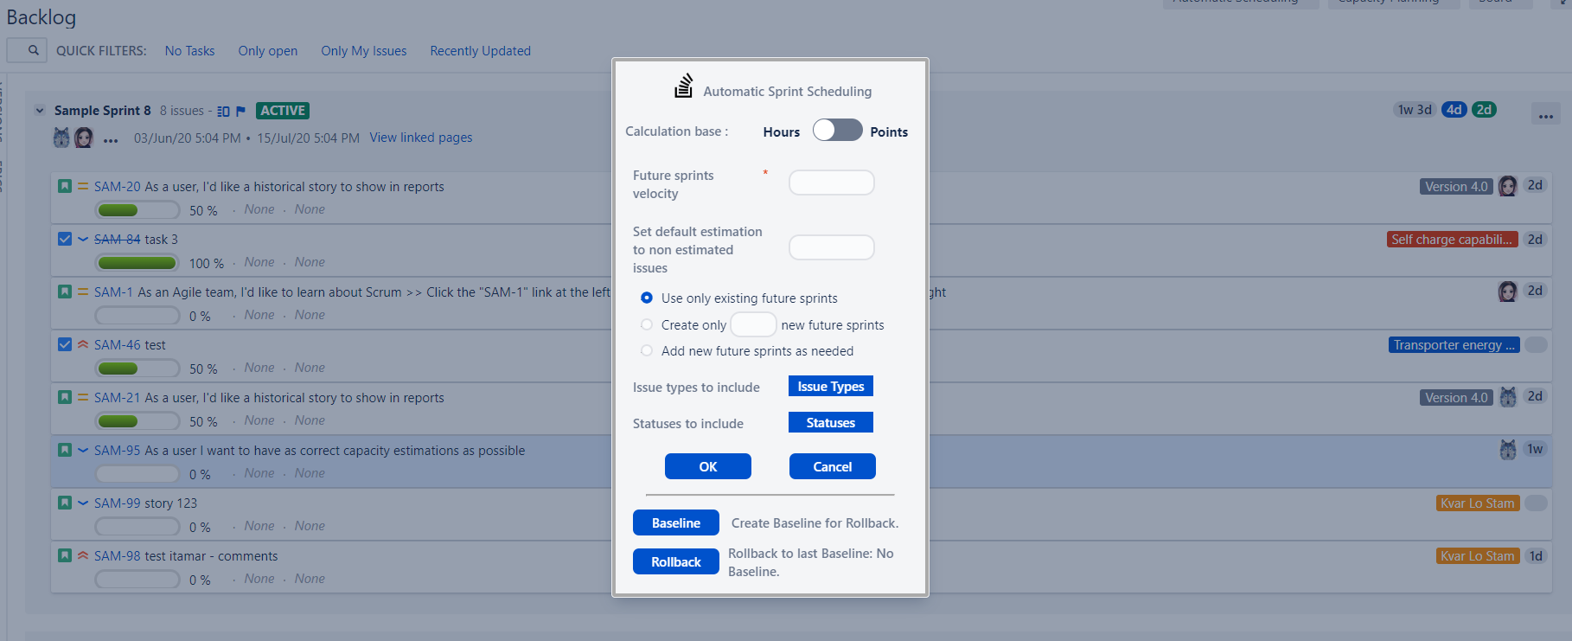
Task: Click the task type icon of SAM-46
Action: click(x=65, y=344)
